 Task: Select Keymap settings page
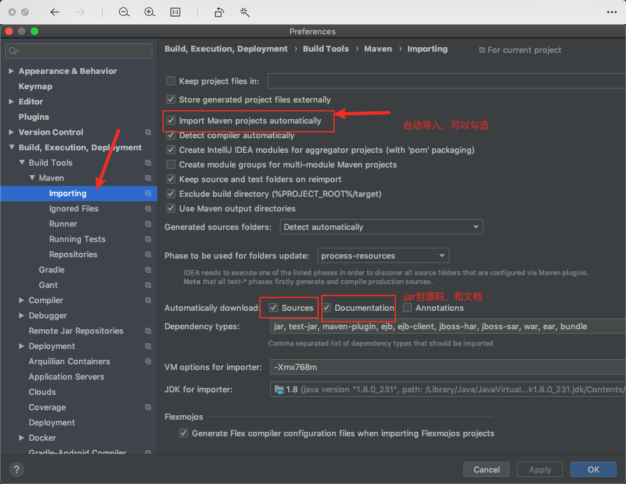(35, 86)
